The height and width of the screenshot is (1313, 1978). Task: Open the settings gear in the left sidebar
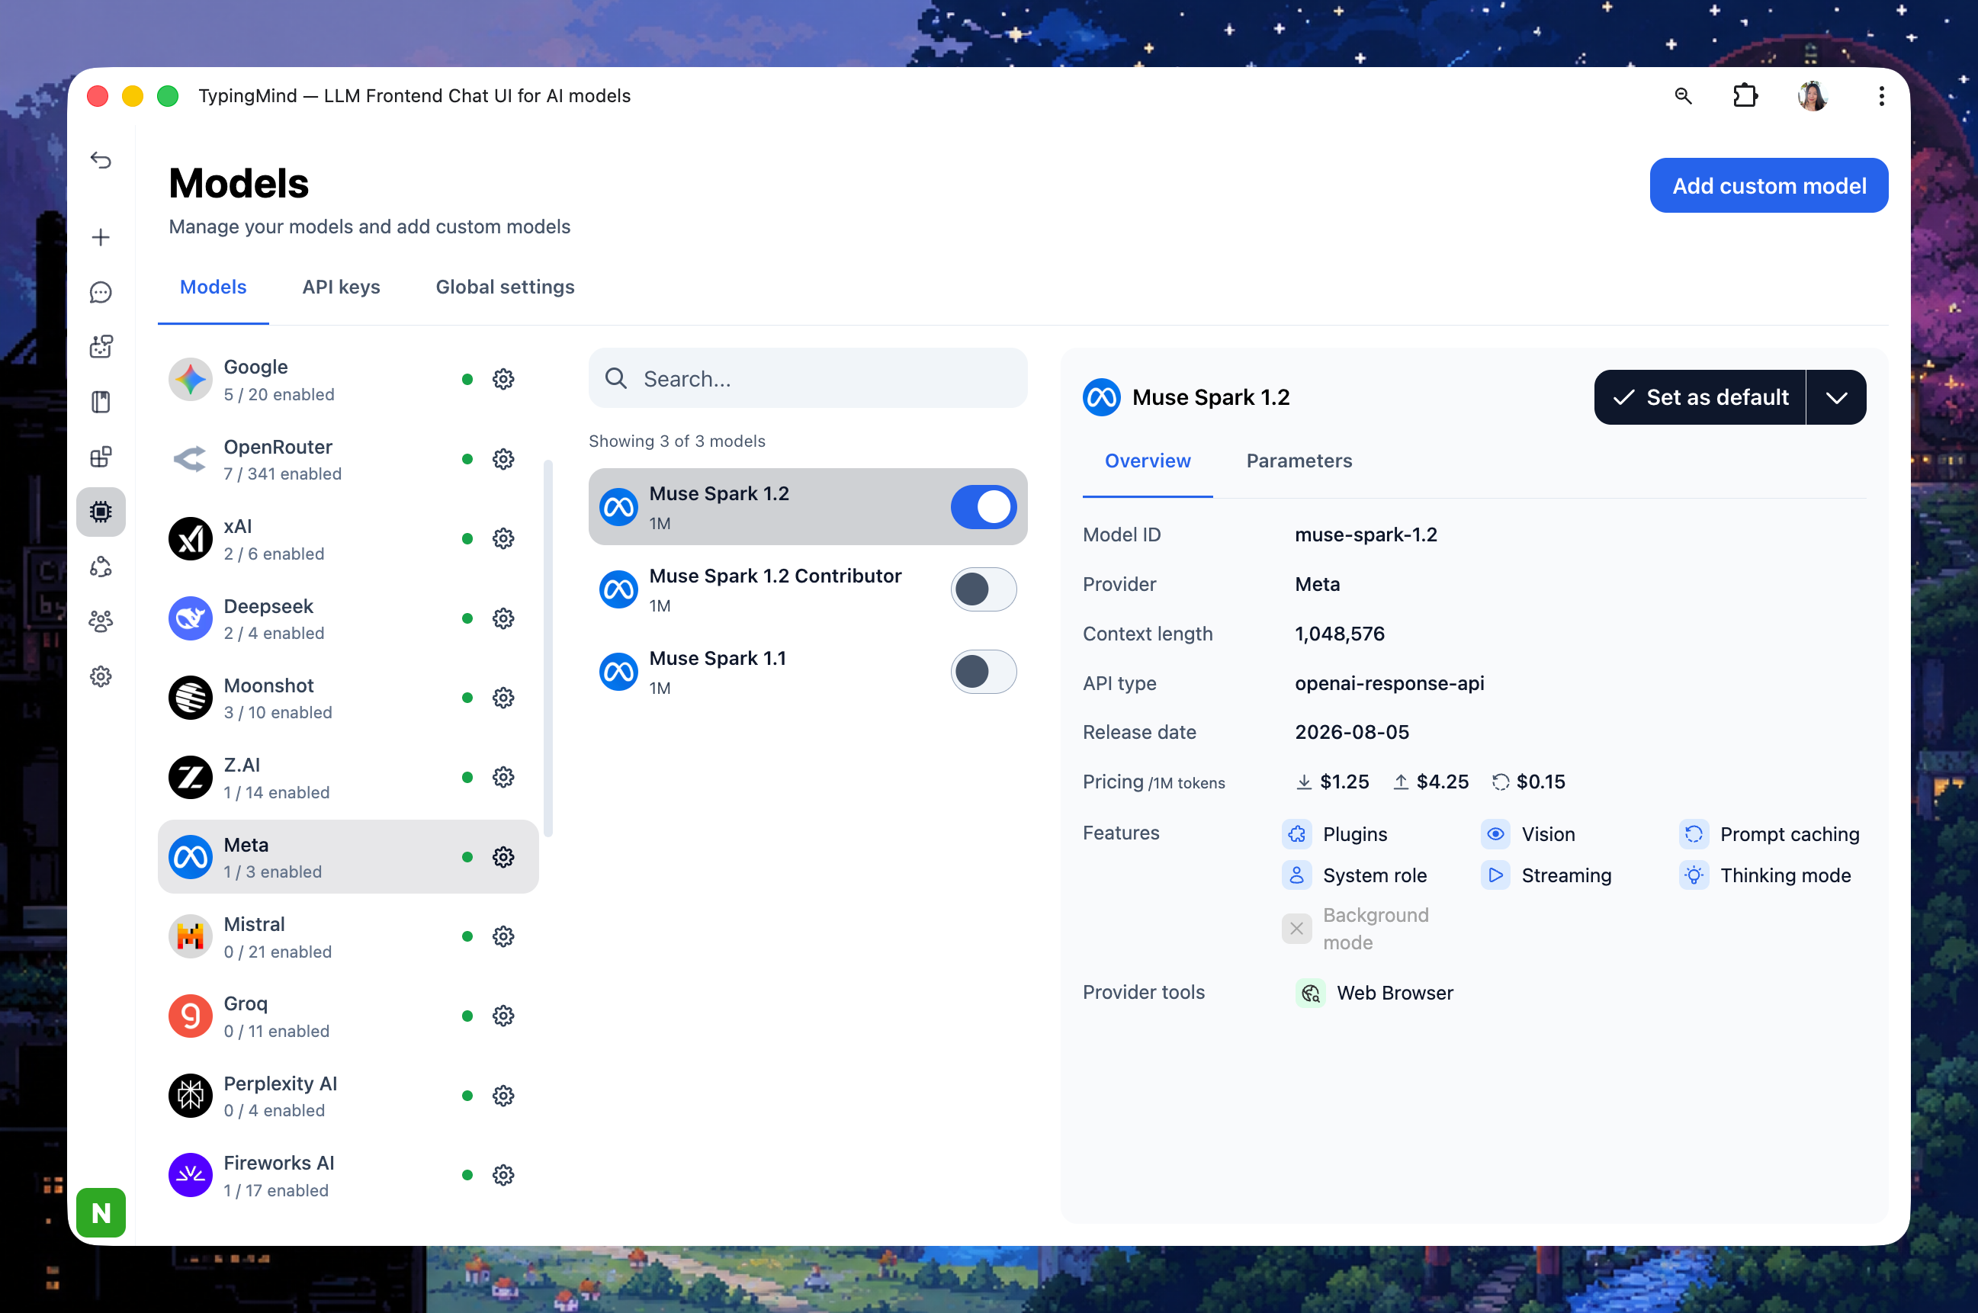[101, 676]
